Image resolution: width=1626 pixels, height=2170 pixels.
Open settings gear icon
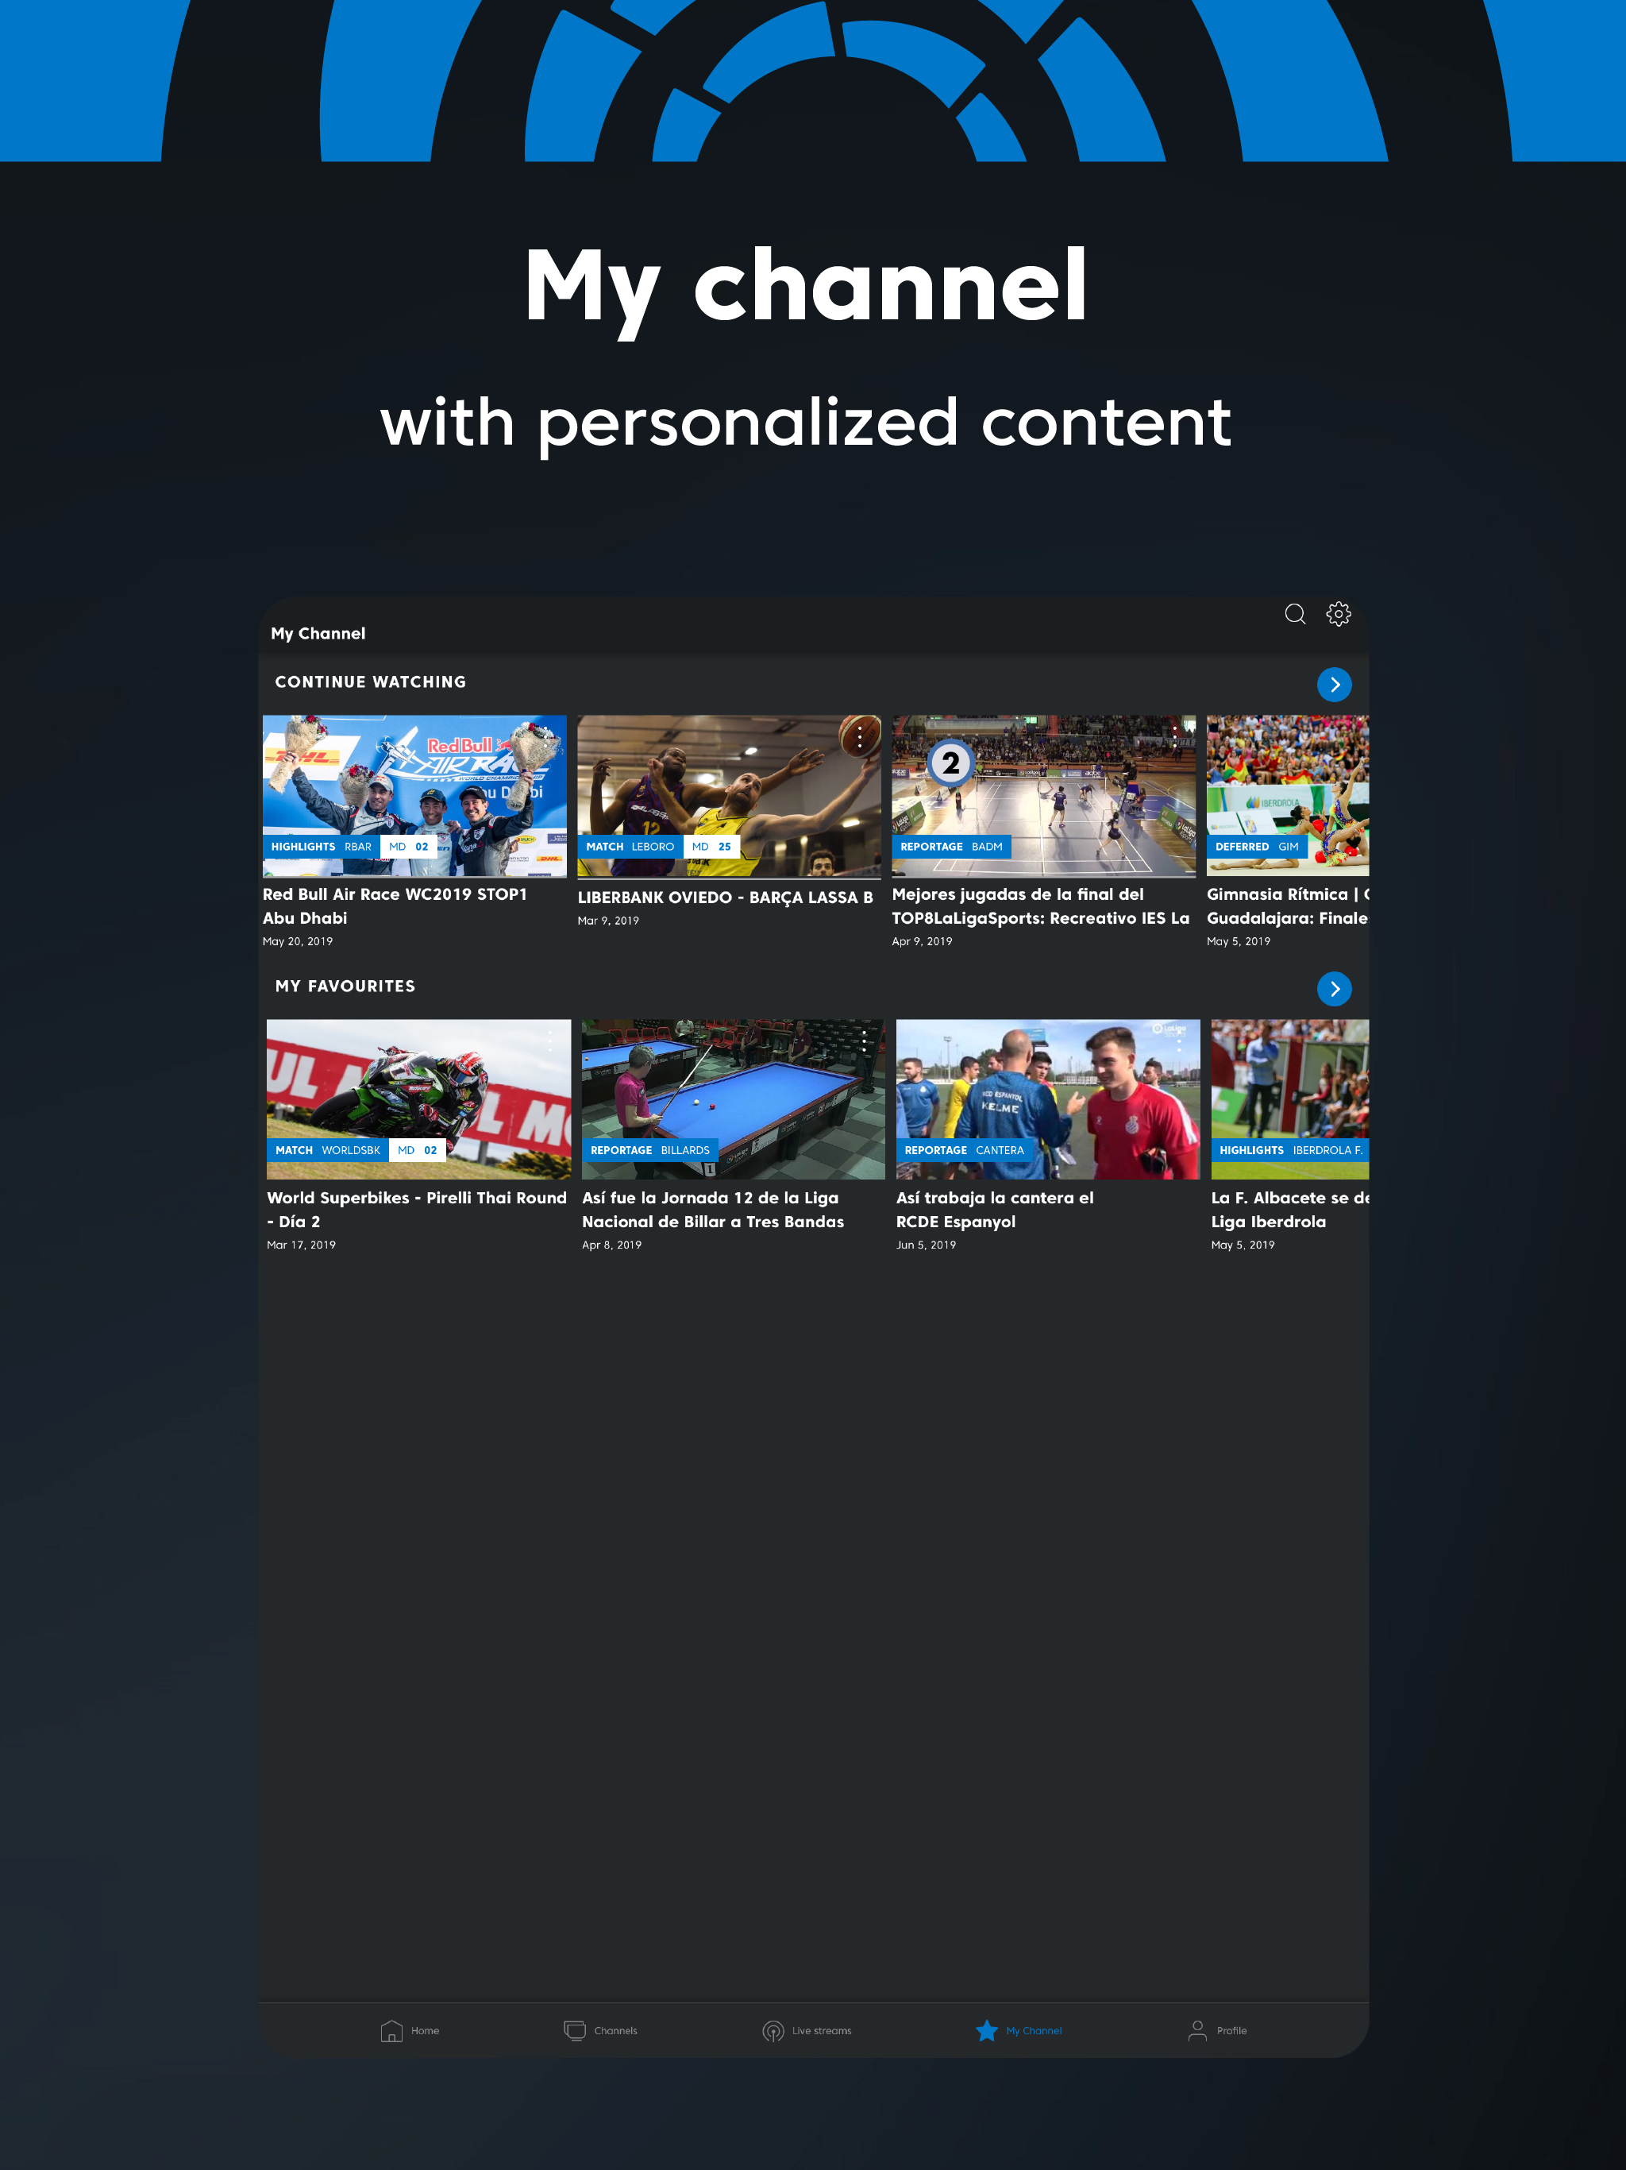(x=1338, y=614)
